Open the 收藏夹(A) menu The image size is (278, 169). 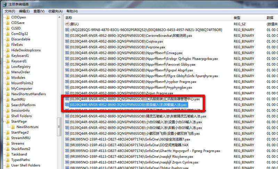coord(55,11)
